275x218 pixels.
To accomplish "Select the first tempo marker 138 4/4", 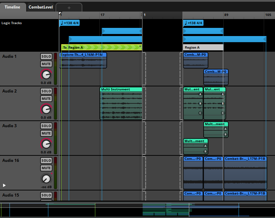I will point(69,23).
